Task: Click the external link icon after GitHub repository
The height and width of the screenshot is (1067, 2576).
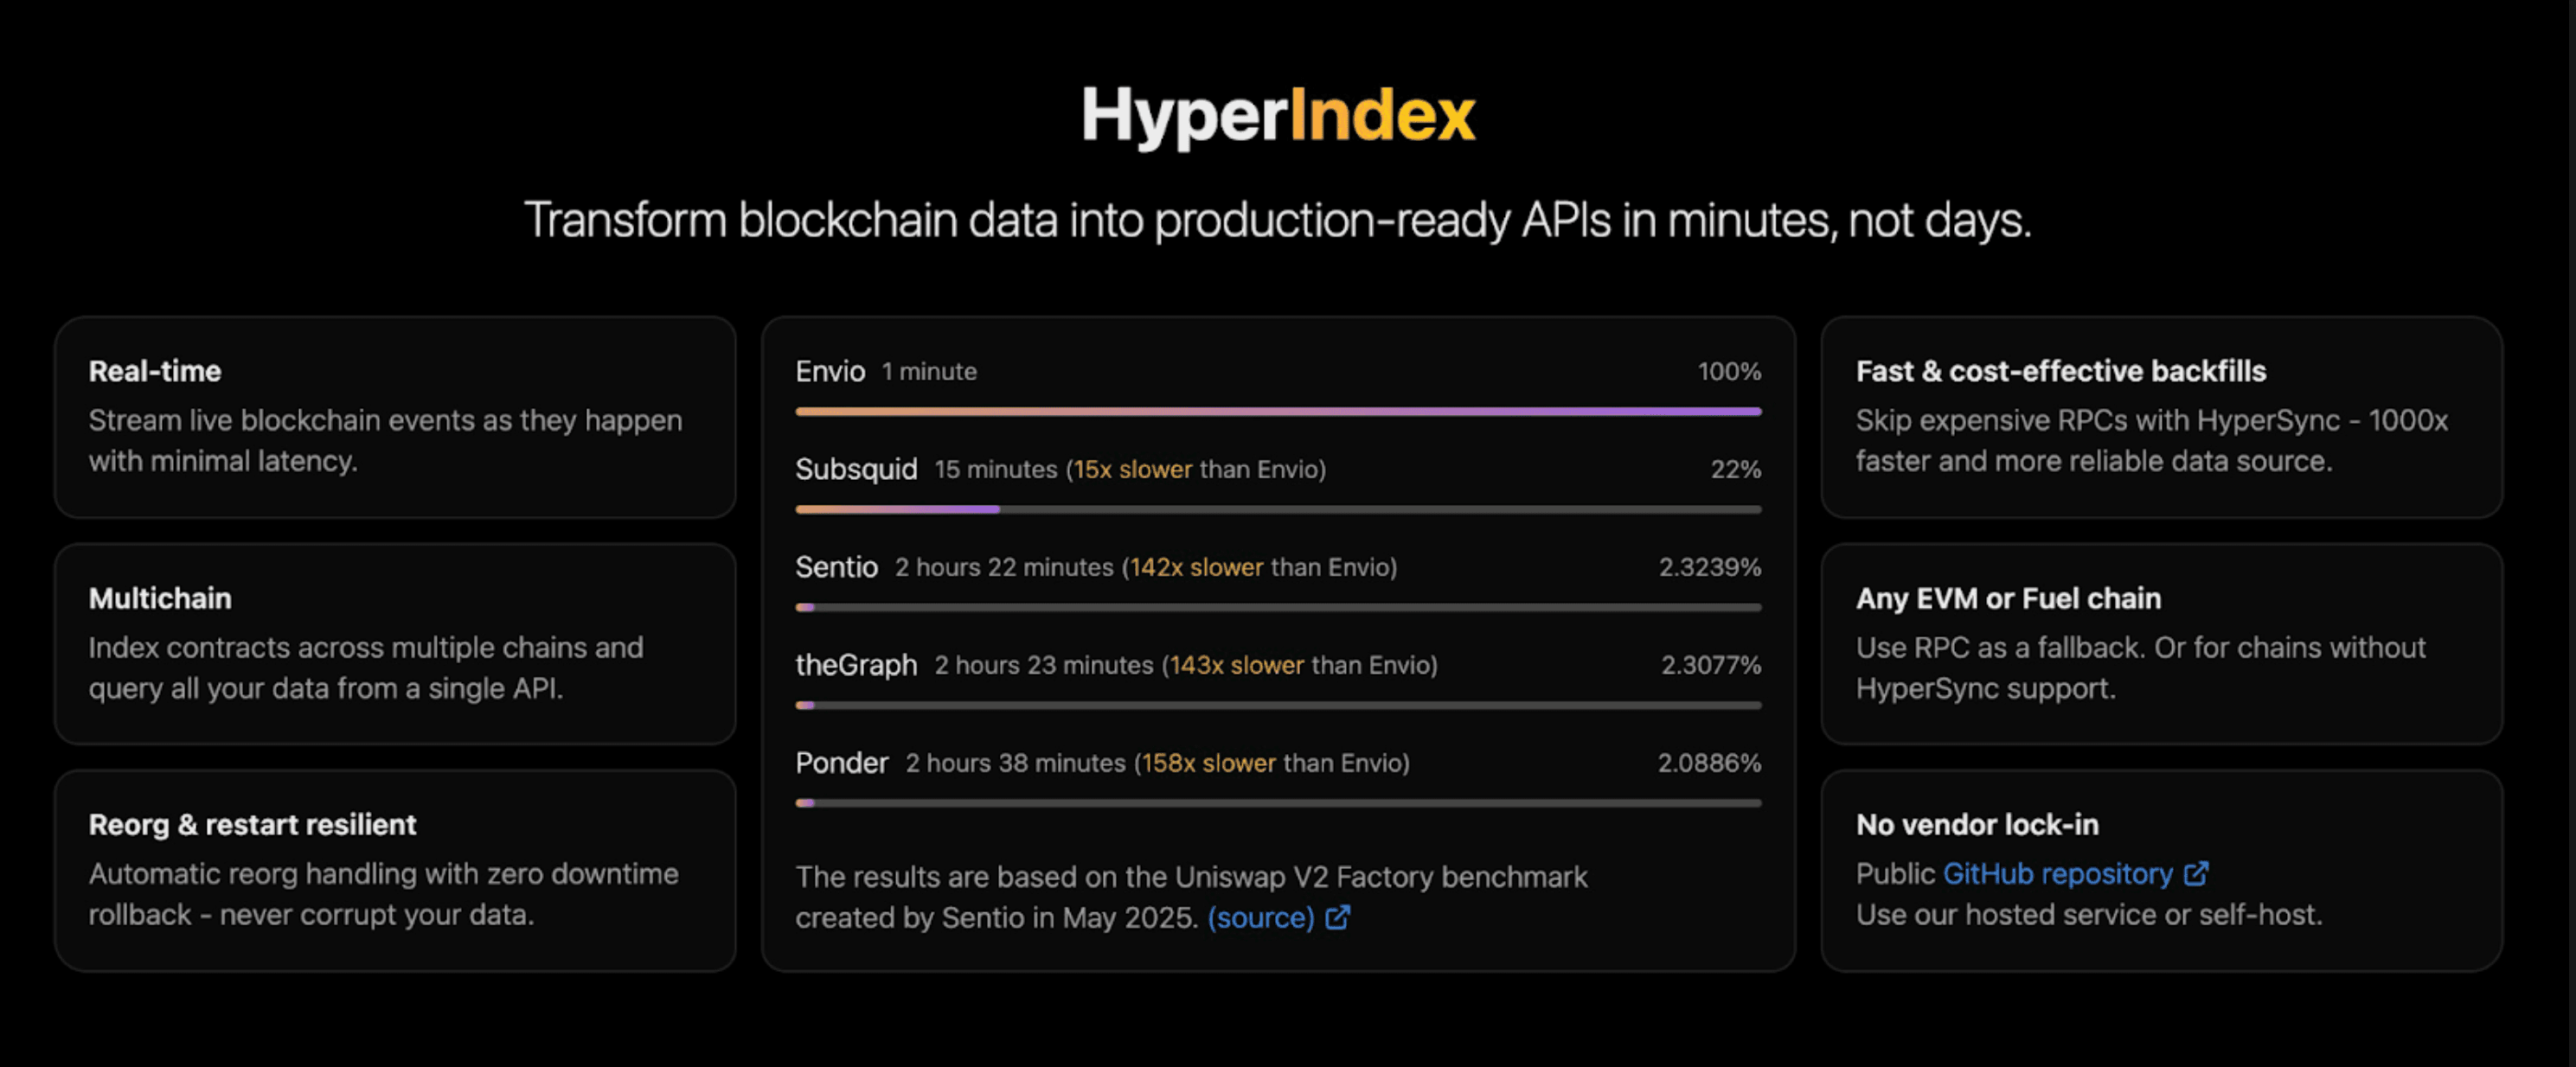Action: [x=2196, y=873]
